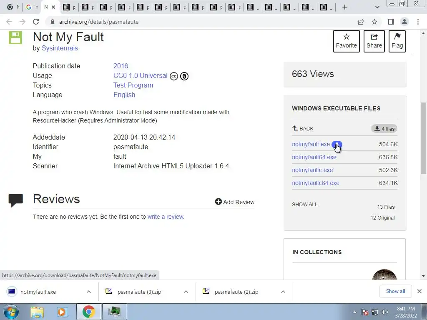Open the Sysinternals creator link
Image resolution: width=427 pixels, height=320 pixels.
60,48
